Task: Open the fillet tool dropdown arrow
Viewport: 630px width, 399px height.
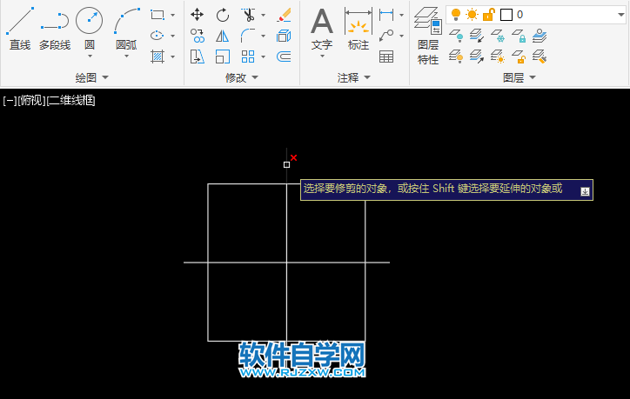Action: pos(263,37)
